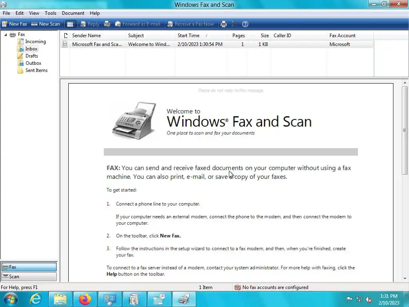Switch to the Fax view button

pyautogui.click(x=29, y=267)
